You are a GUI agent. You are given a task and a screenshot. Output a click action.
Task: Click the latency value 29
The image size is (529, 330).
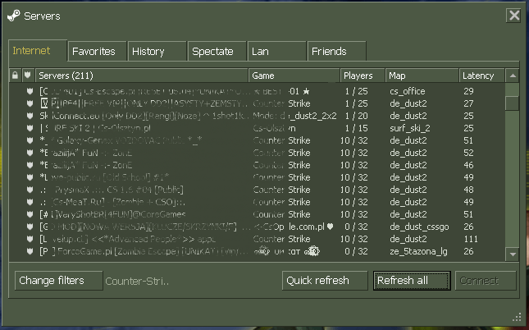tap(468, 91)
